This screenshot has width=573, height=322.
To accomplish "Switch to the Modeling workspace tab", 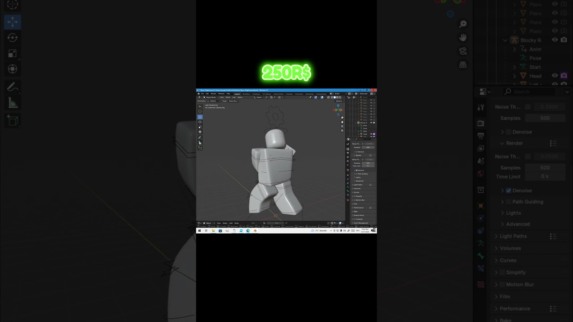I will [x=246, y=94].
